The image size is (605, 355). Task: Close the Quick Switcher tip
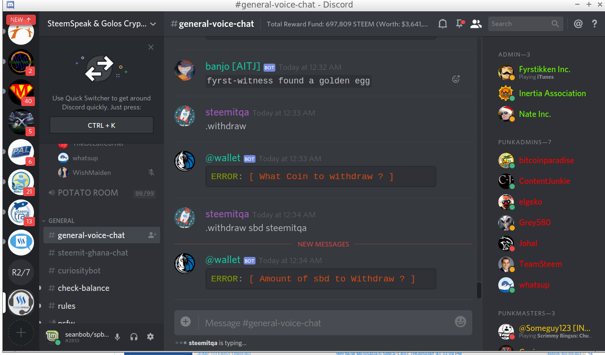[151, 47]
